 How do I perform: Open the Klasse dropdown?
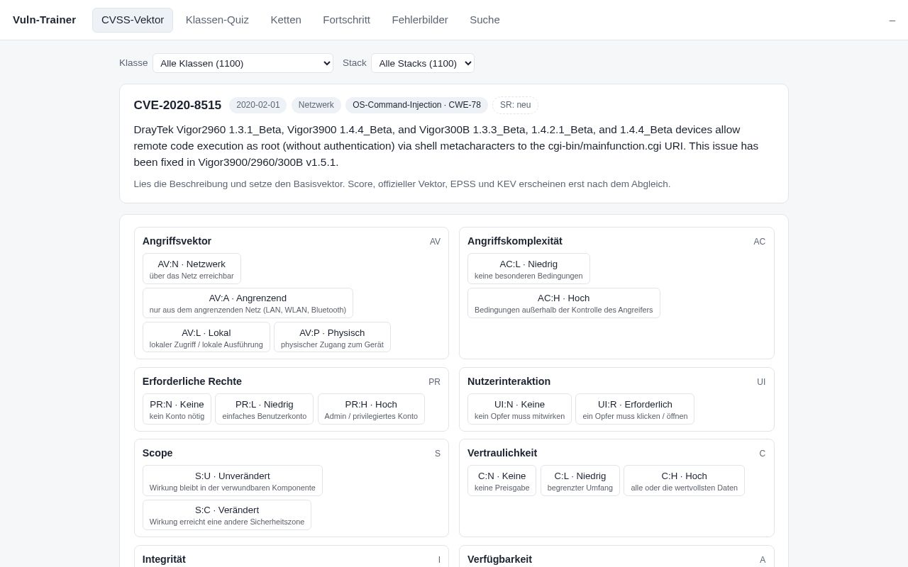click(243, 63)
